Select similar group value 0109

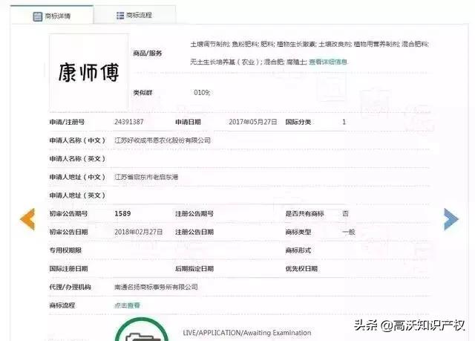coord(202,92)
